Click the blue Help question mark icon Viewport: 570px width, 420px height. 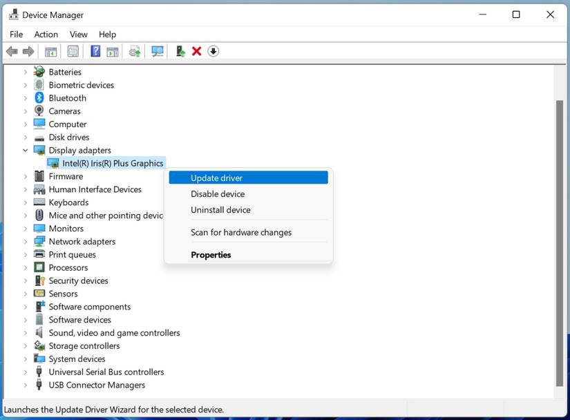tap(95, 51)
